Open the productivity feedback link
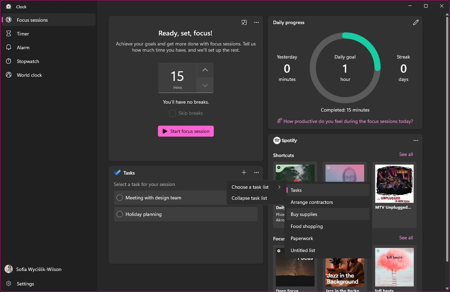Image resolution: width=450 pixels, height=292 pixels. [348, 121]
